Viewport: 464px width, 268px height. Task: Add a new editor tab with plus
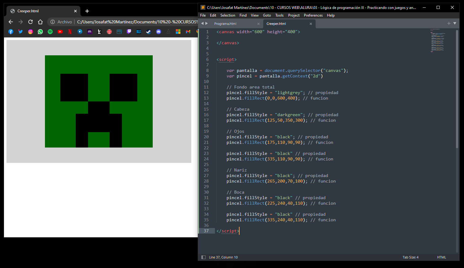tap(449, 23)
